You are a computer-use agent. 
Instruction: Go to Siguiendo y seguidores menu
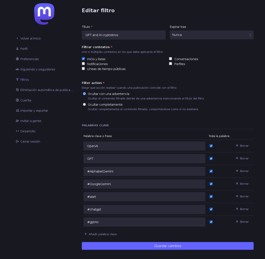[38, 69]
